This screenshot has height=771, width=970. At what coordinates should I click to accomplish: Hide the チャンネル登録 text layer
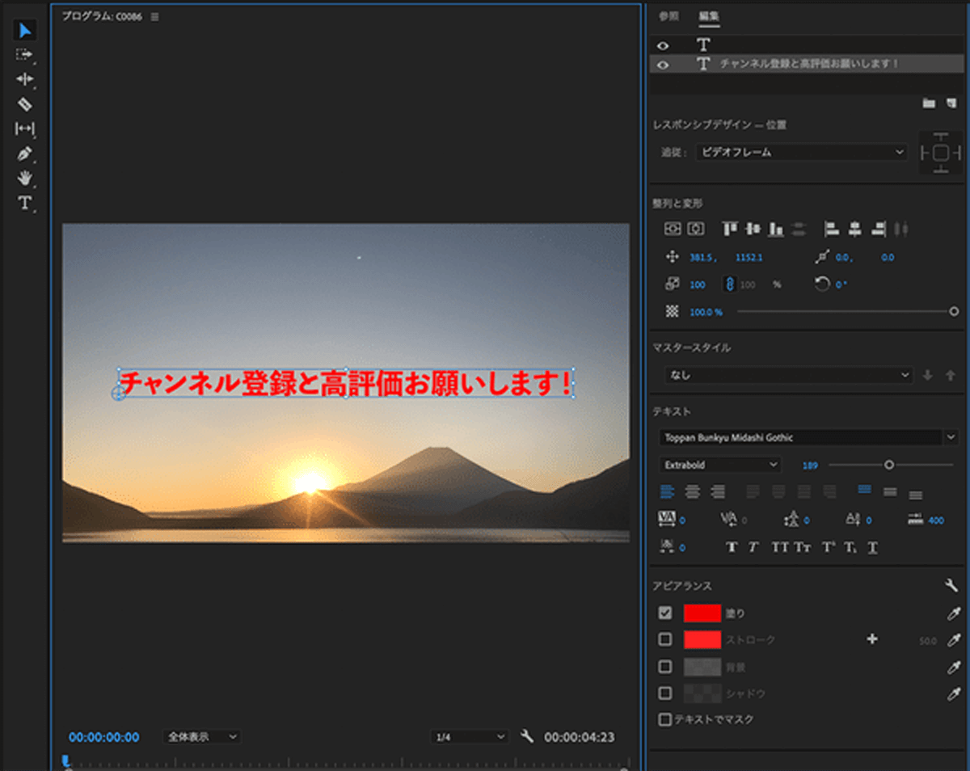(x=664, y=65)
